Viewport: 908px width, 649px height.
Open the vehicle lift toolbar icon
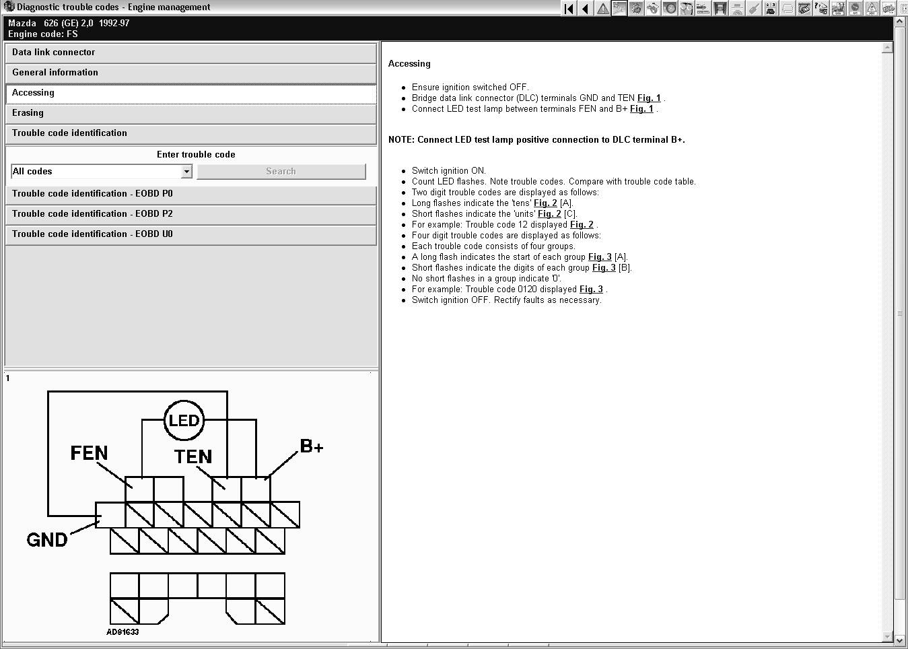click(720, 8)
